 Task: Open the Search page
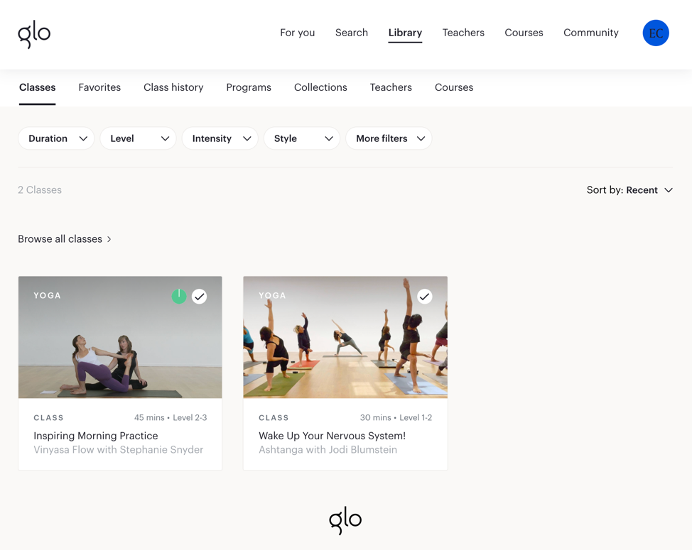point(351,33)
